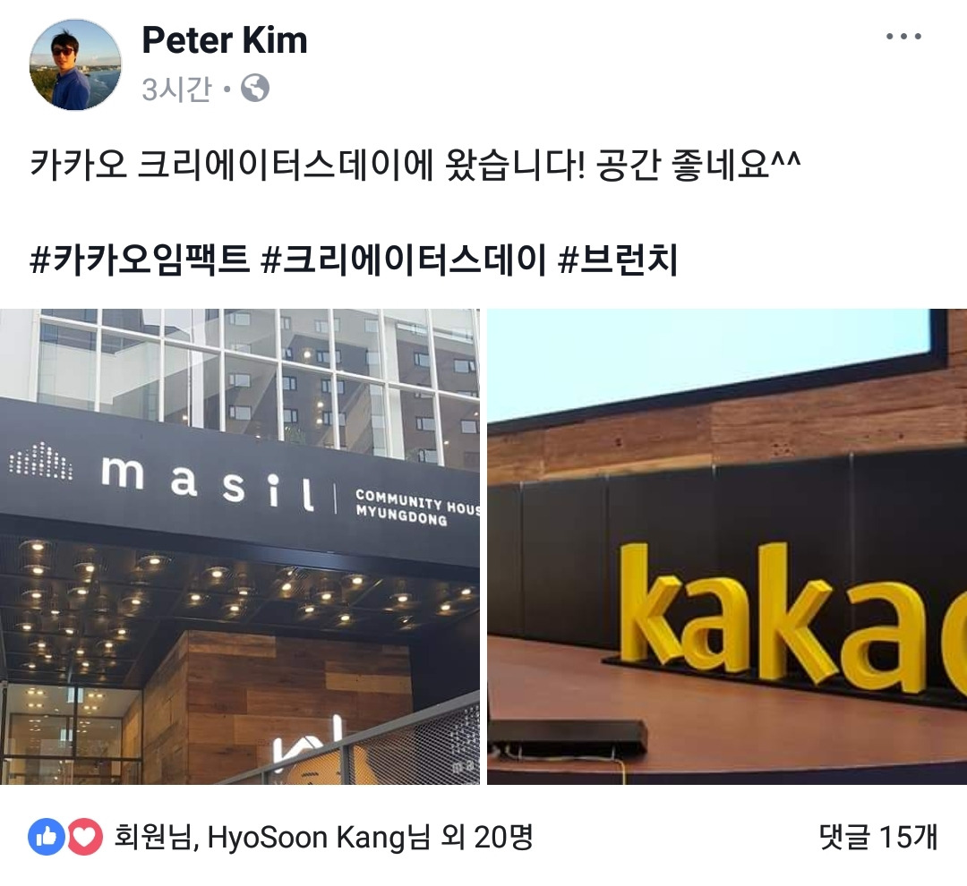
Task: Click the 외 20명 reactions text
Action: [486, 837]
